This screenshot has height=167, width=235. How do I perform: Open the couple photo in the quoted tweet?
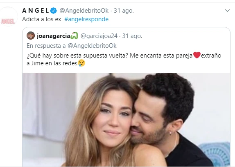tap(126, 120)
